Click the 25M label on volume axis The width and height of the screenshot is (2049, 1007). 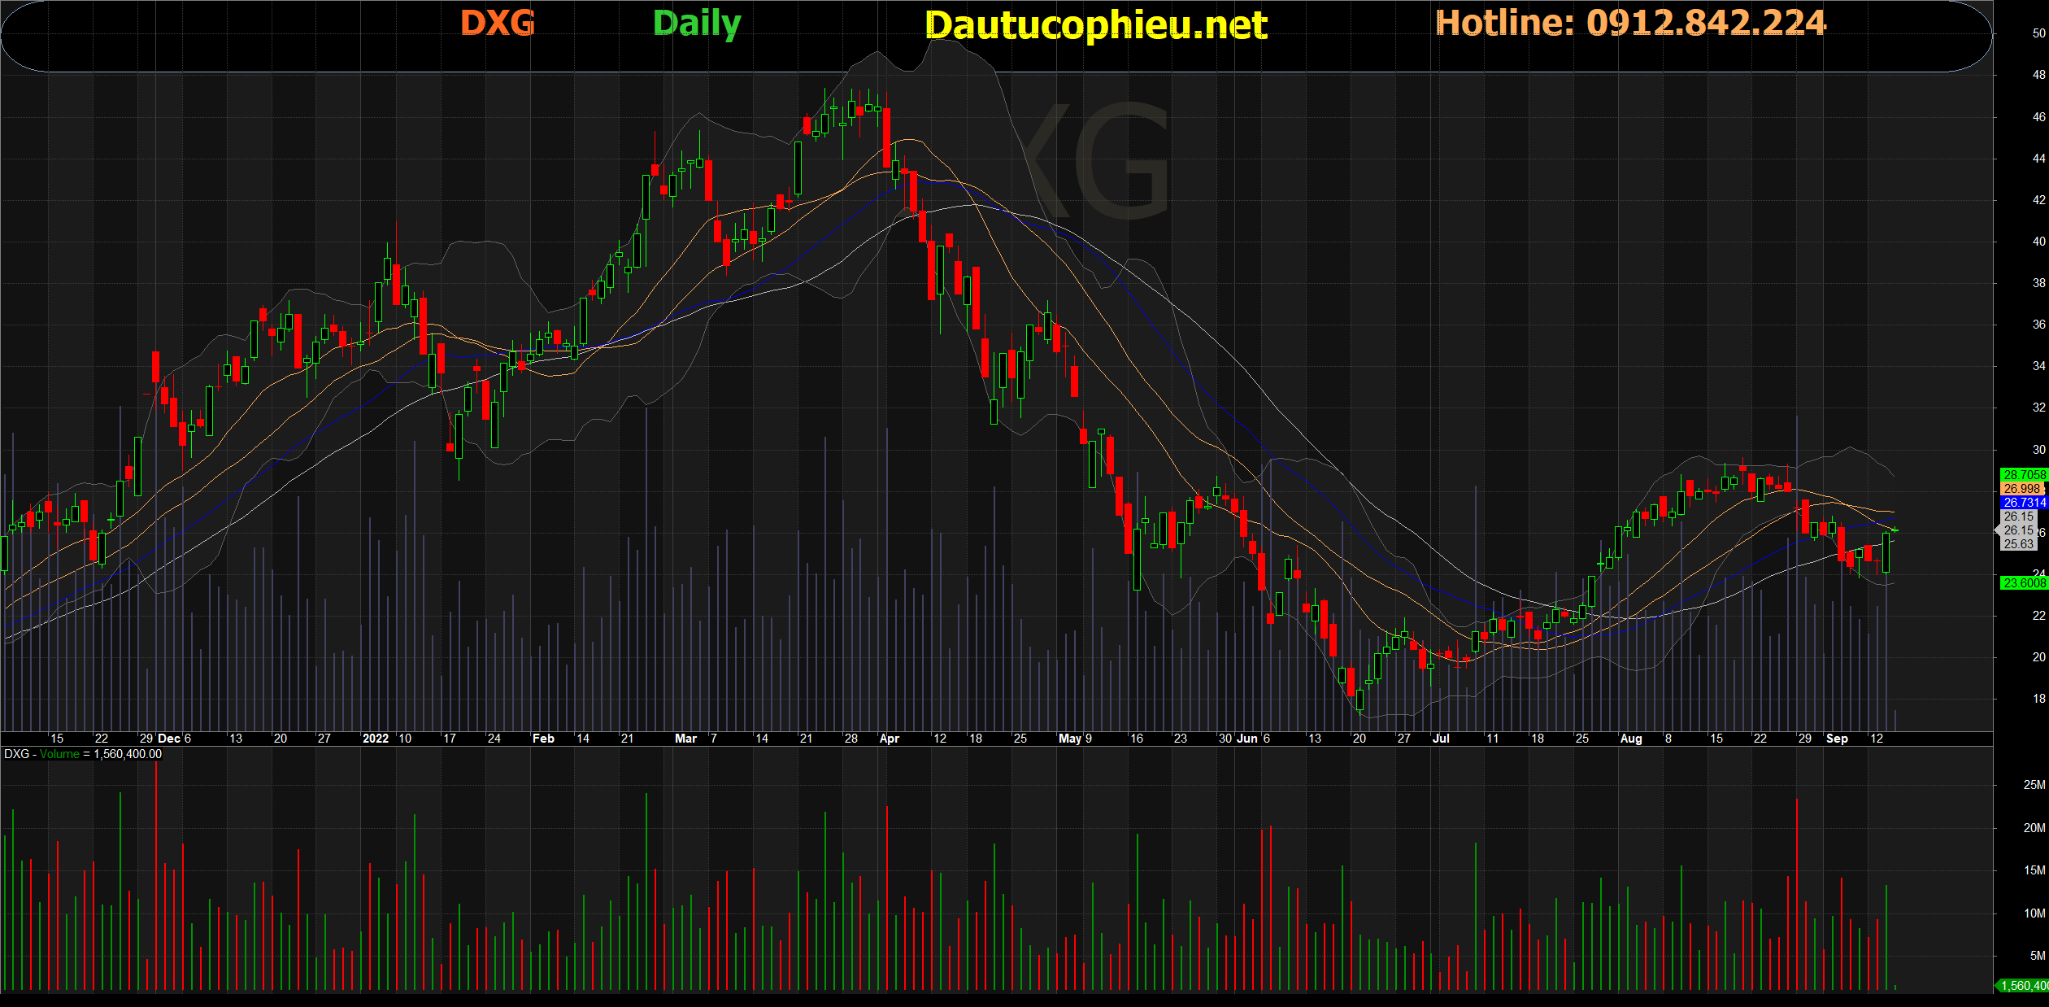tap(2034, 785)
